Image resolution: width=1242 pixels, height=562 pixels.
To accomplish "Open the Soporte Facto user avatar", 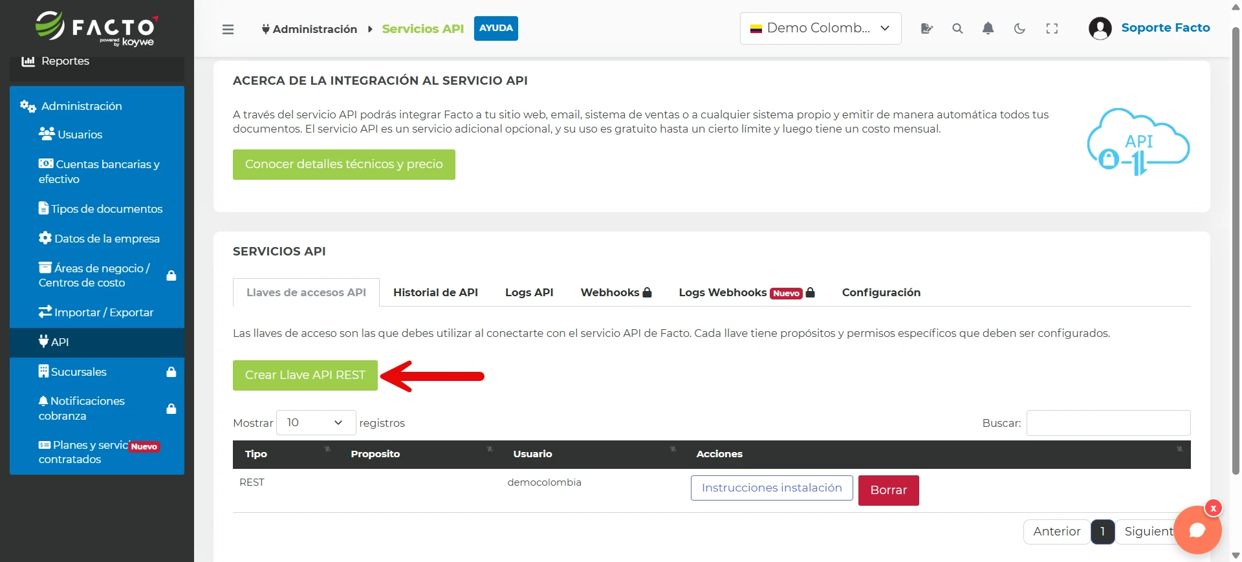I will 1100,28.
